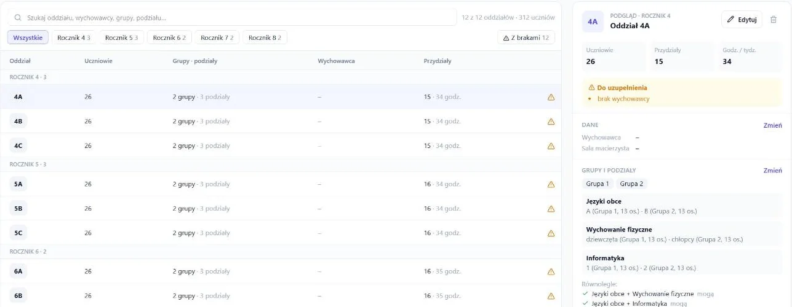The height and width of the screenshot is (307, 792).
Task: Click the Wychowawca column header
Action: [x=336, y=61]
